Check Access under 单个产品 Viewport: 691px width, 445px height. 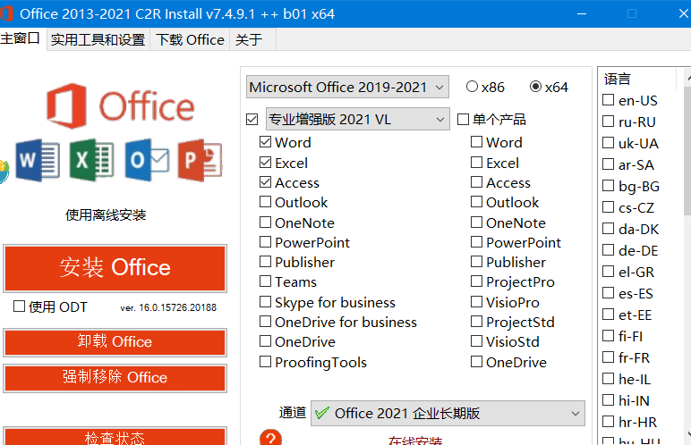[476, 181]
